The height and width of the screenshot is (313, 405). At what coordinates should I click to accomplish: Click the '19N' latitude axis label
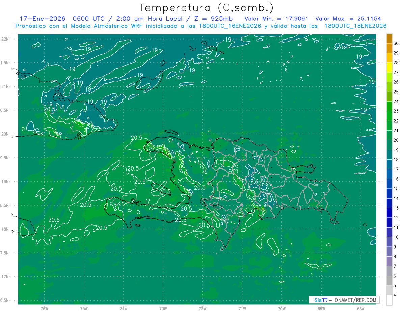pos(6,182)
